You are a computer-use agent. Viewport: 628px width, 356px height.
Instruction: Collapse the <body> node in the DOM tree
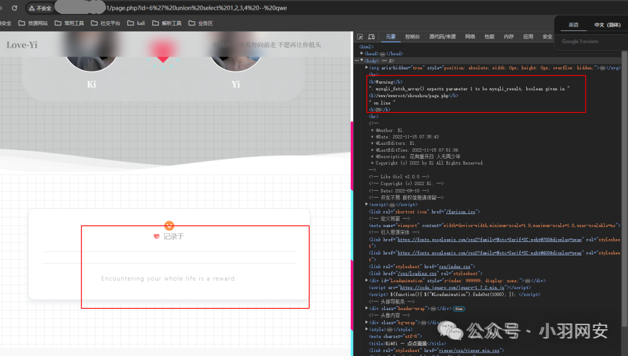coord(362,60)
